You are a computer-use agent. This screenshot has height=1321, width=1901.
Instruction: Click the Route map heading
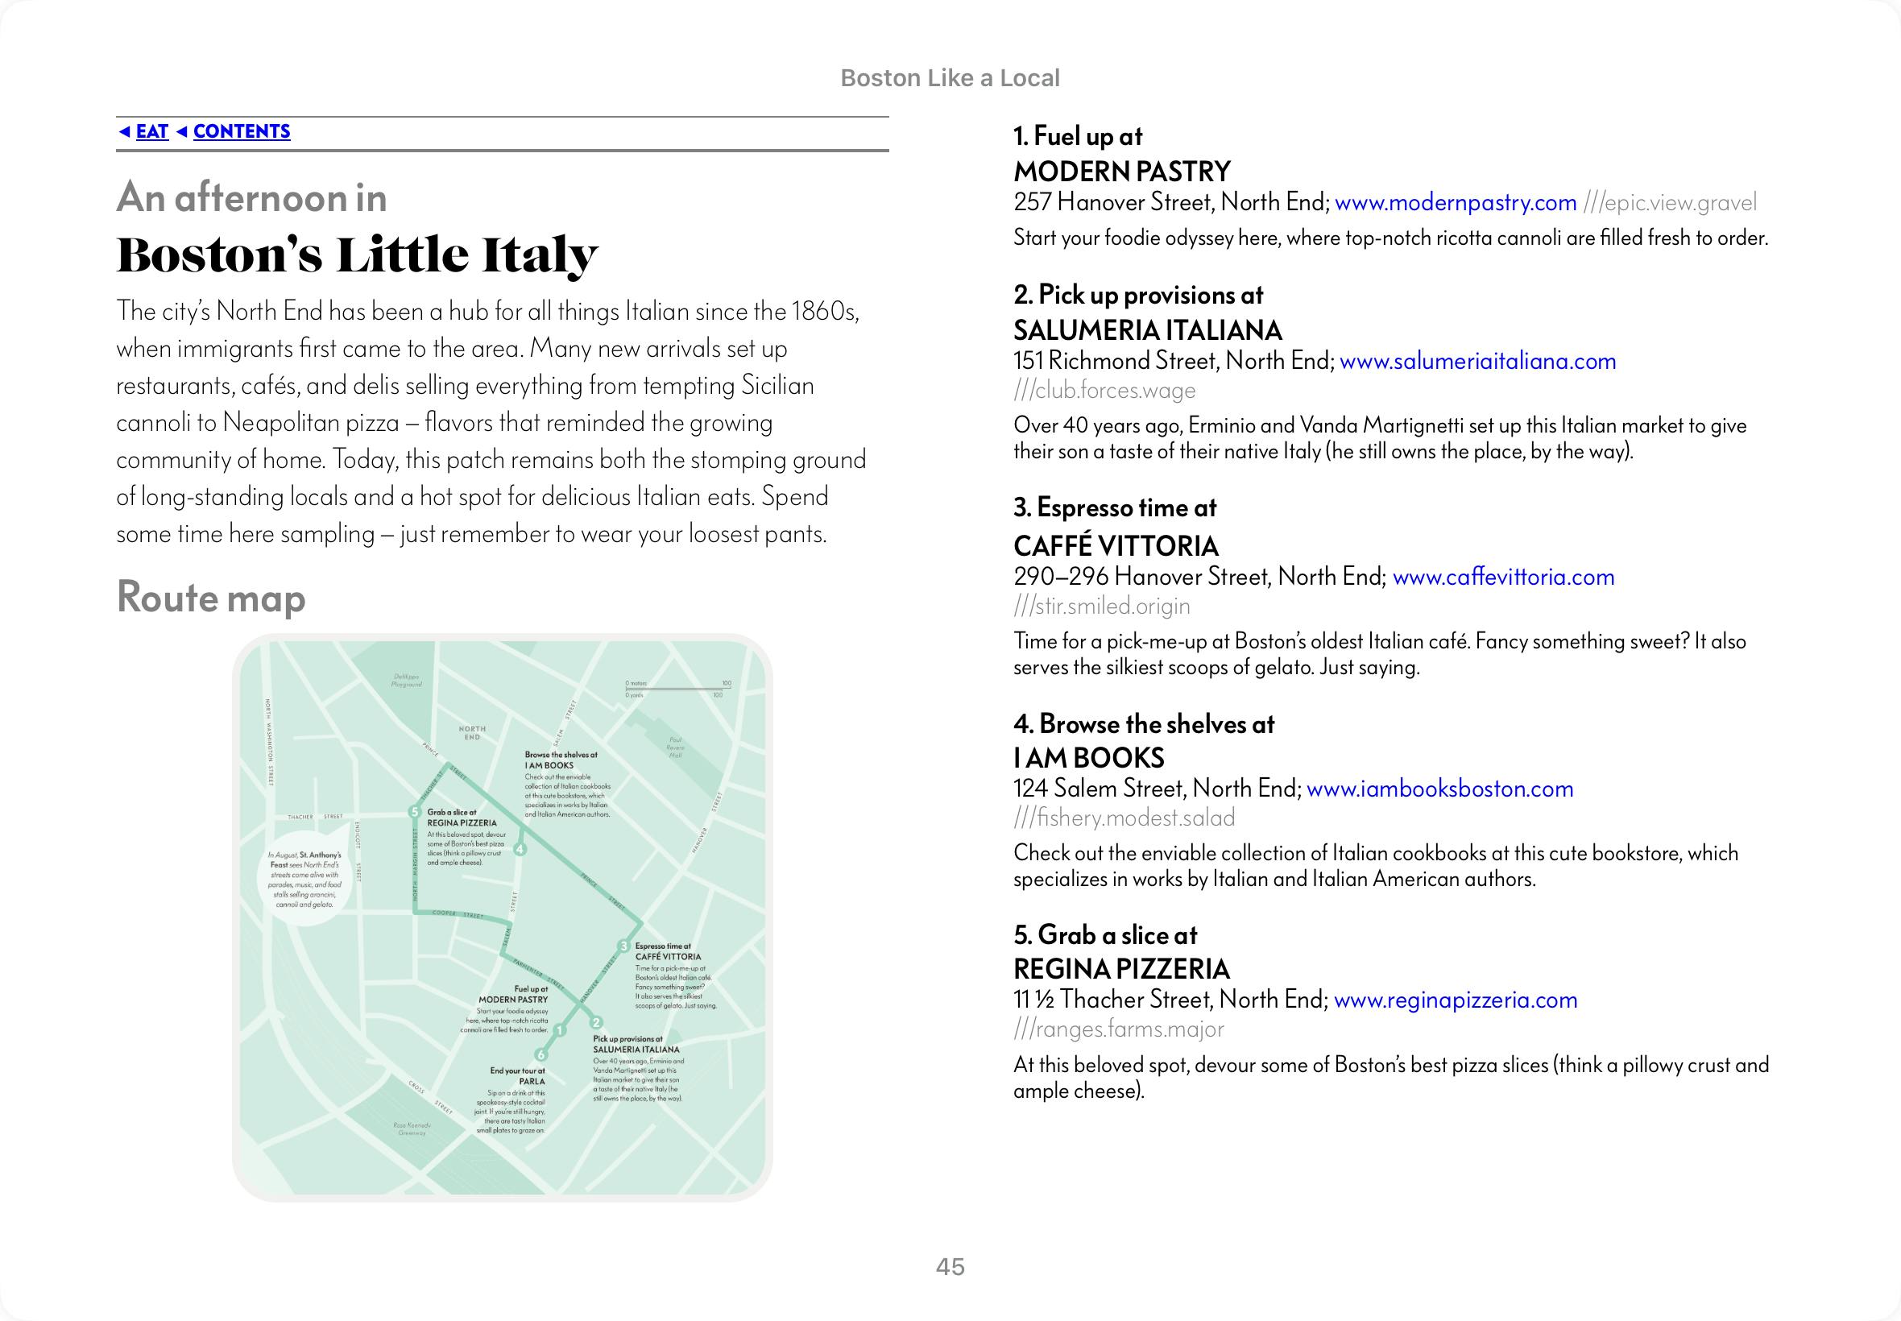[211, 598]
